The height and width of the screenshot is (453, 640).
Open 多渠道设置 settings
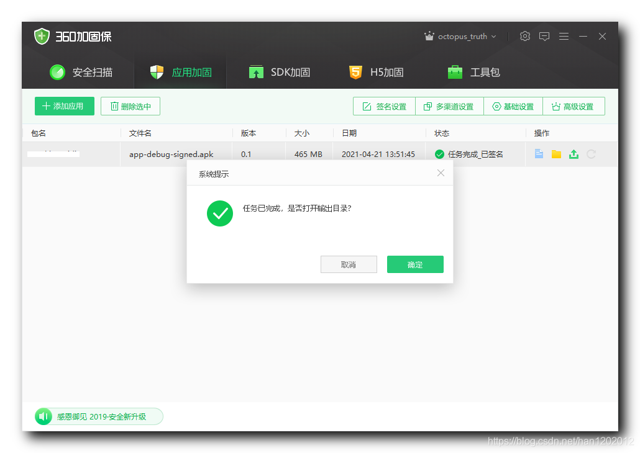(449, 106)
